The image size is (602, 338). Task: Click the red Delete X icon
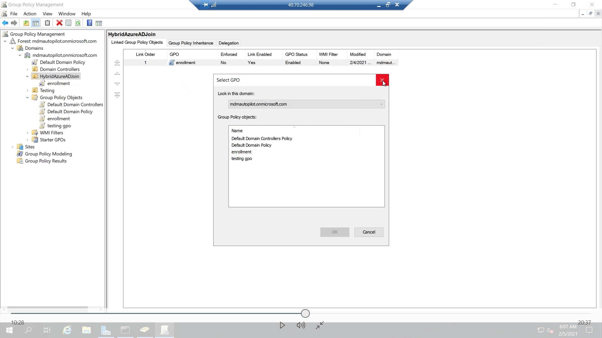coord(59,23)
